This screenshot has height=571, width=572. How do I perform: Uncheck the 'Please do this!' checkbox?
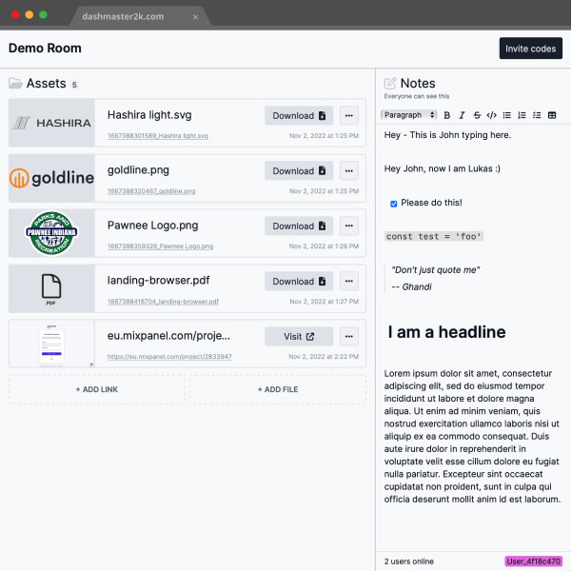click(394, 204)
